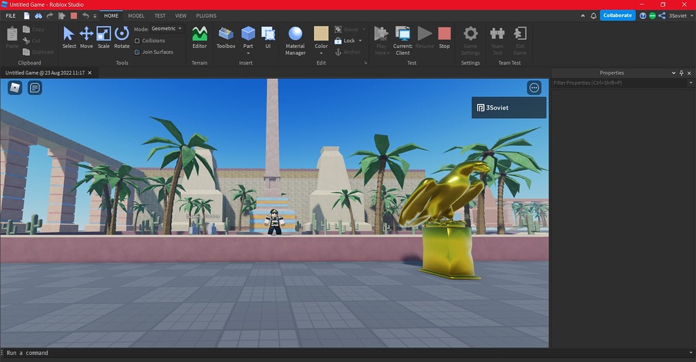Screen dimensions: 696x362
Task: Activate the Rotate tool
Action: coord(122,38)
